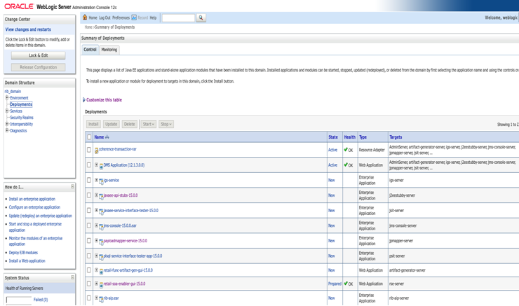Toggle the select-all deployments checkbox
Image resolution: width=519 pixels, height=306 pixels.
point(89,137)
